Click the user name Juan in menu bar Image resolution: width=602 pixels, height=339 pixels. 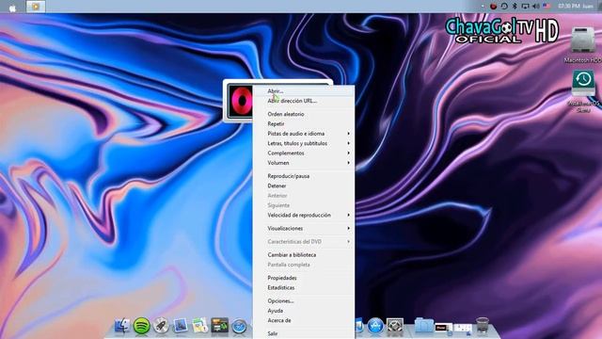click(x=588, y=7)
